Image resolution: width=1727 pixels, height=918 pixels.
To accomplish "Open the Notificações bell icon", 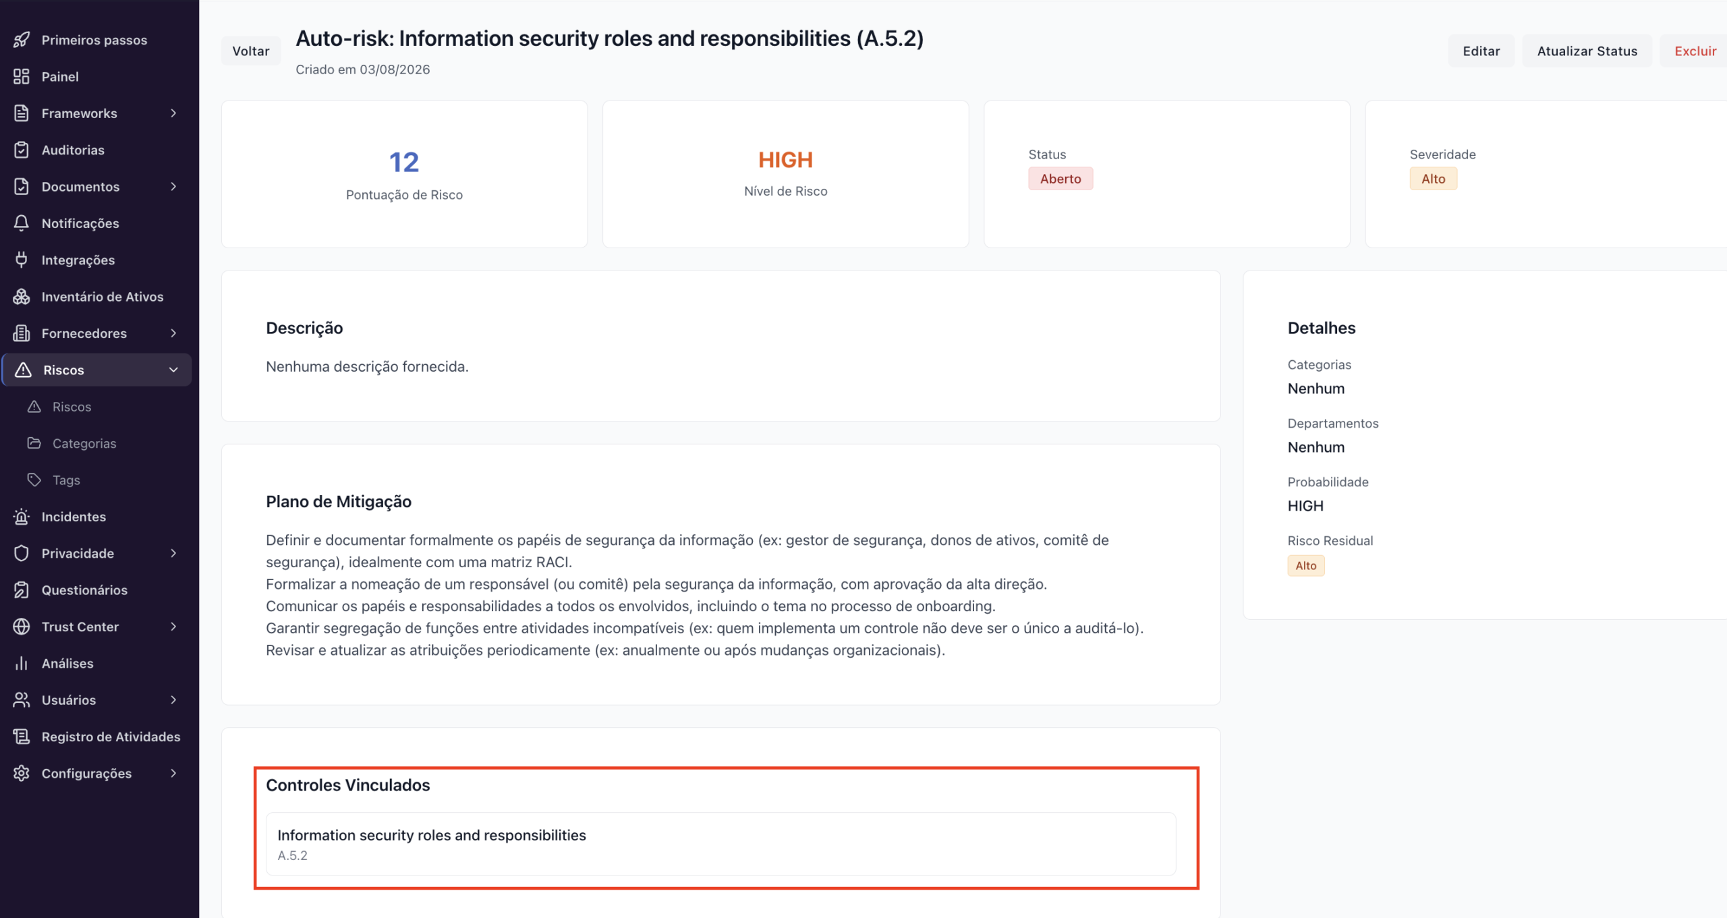I will click(22, 223).
